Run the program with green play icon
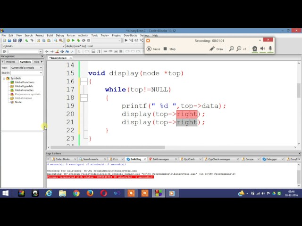This screenshot has width=302, height=226. 73,40
